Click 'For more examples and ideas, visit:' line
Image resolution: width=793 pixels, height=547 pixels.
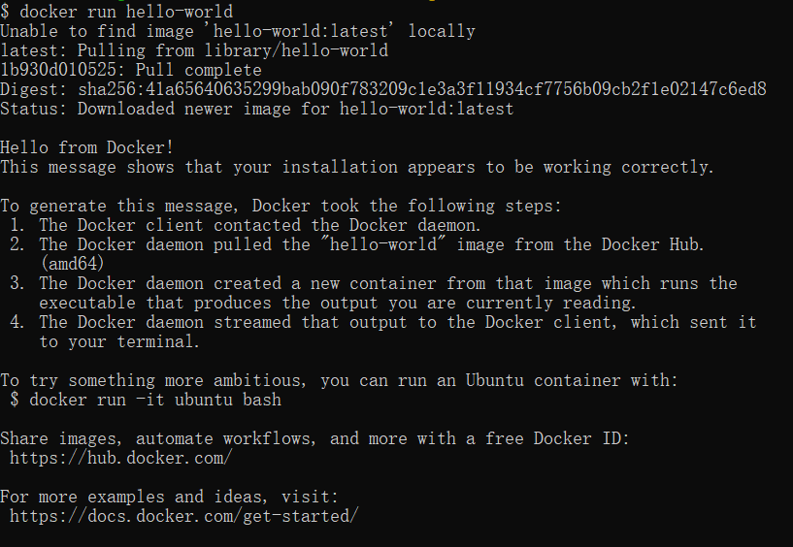[x=170, y=497]
